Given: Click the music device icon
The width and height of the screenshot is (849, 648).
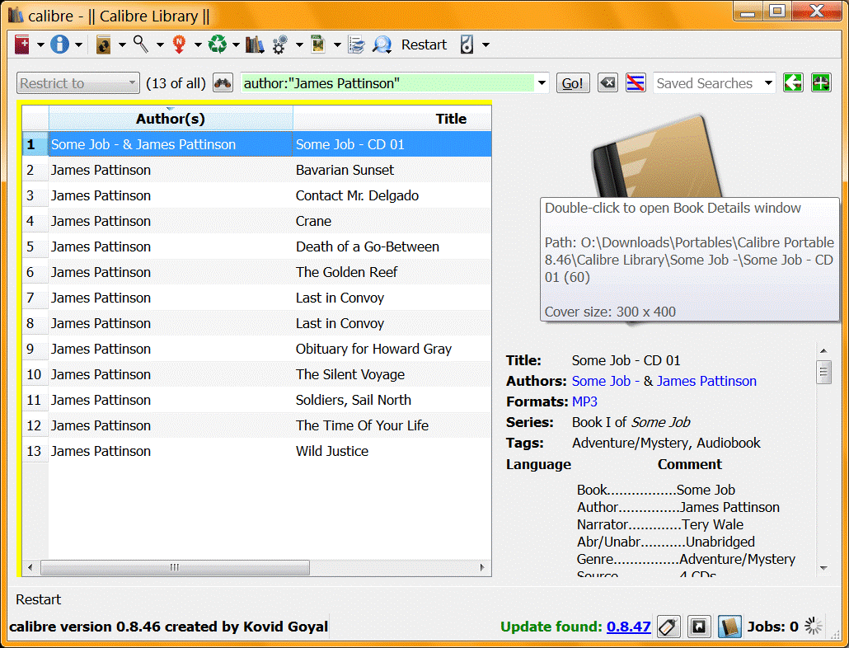Looking at the screenshot, I should [467, 45].
